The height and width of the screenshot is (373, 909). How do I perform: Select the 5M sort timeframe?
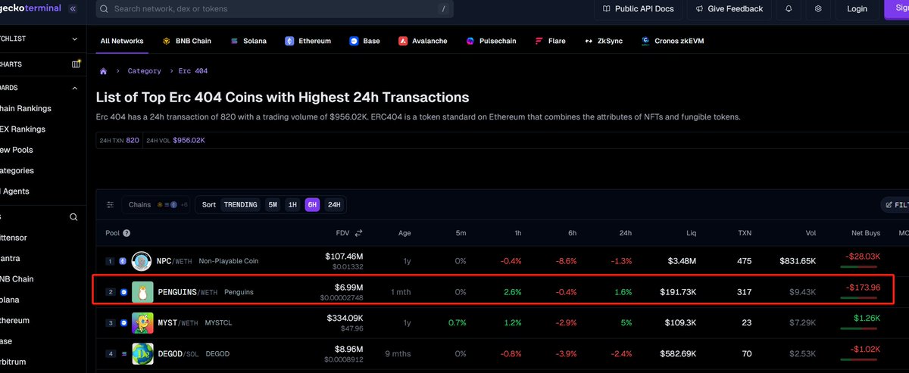tap(273, 205)
